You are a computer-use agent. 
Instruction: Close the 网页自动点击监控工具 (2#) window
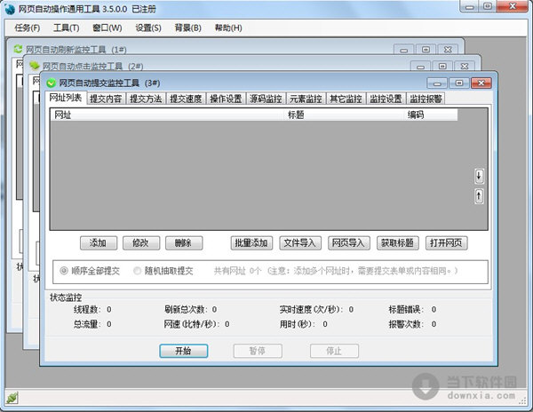click(465, 67)
